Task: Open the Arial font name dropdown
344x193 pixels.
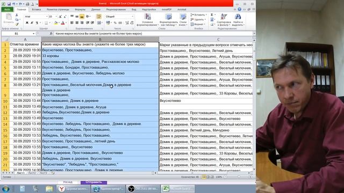Action: [47, 17]
